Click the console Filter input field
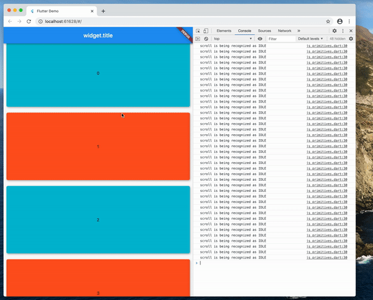Viewport: 373px width, 300px height. coord(281,39)
